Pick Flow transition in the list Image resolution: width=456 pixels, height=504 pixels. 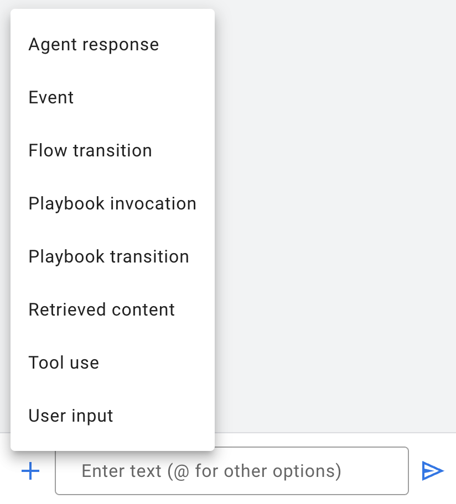point(90,151)
